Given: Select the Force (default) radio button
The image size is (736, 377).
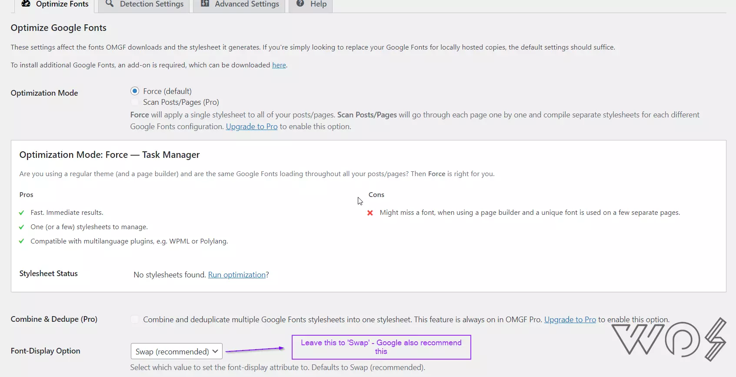Looking at the screenshot, I should 135,91.
